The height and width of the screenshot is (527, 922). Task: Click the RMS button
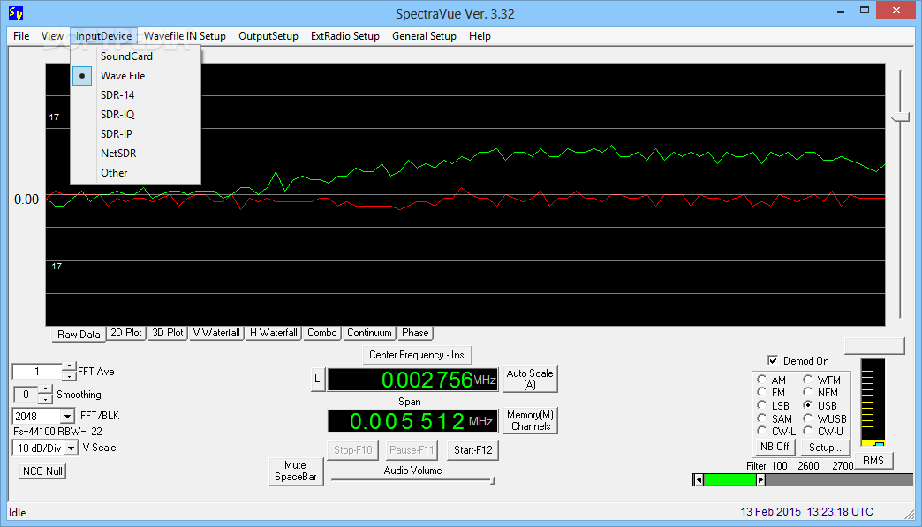coord(873,461)
